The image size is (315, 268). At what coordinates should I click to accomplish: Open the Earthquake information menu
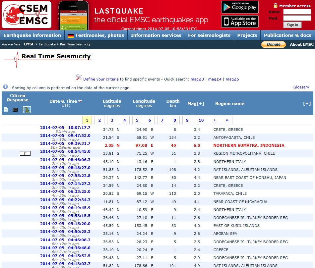(32, 35)
